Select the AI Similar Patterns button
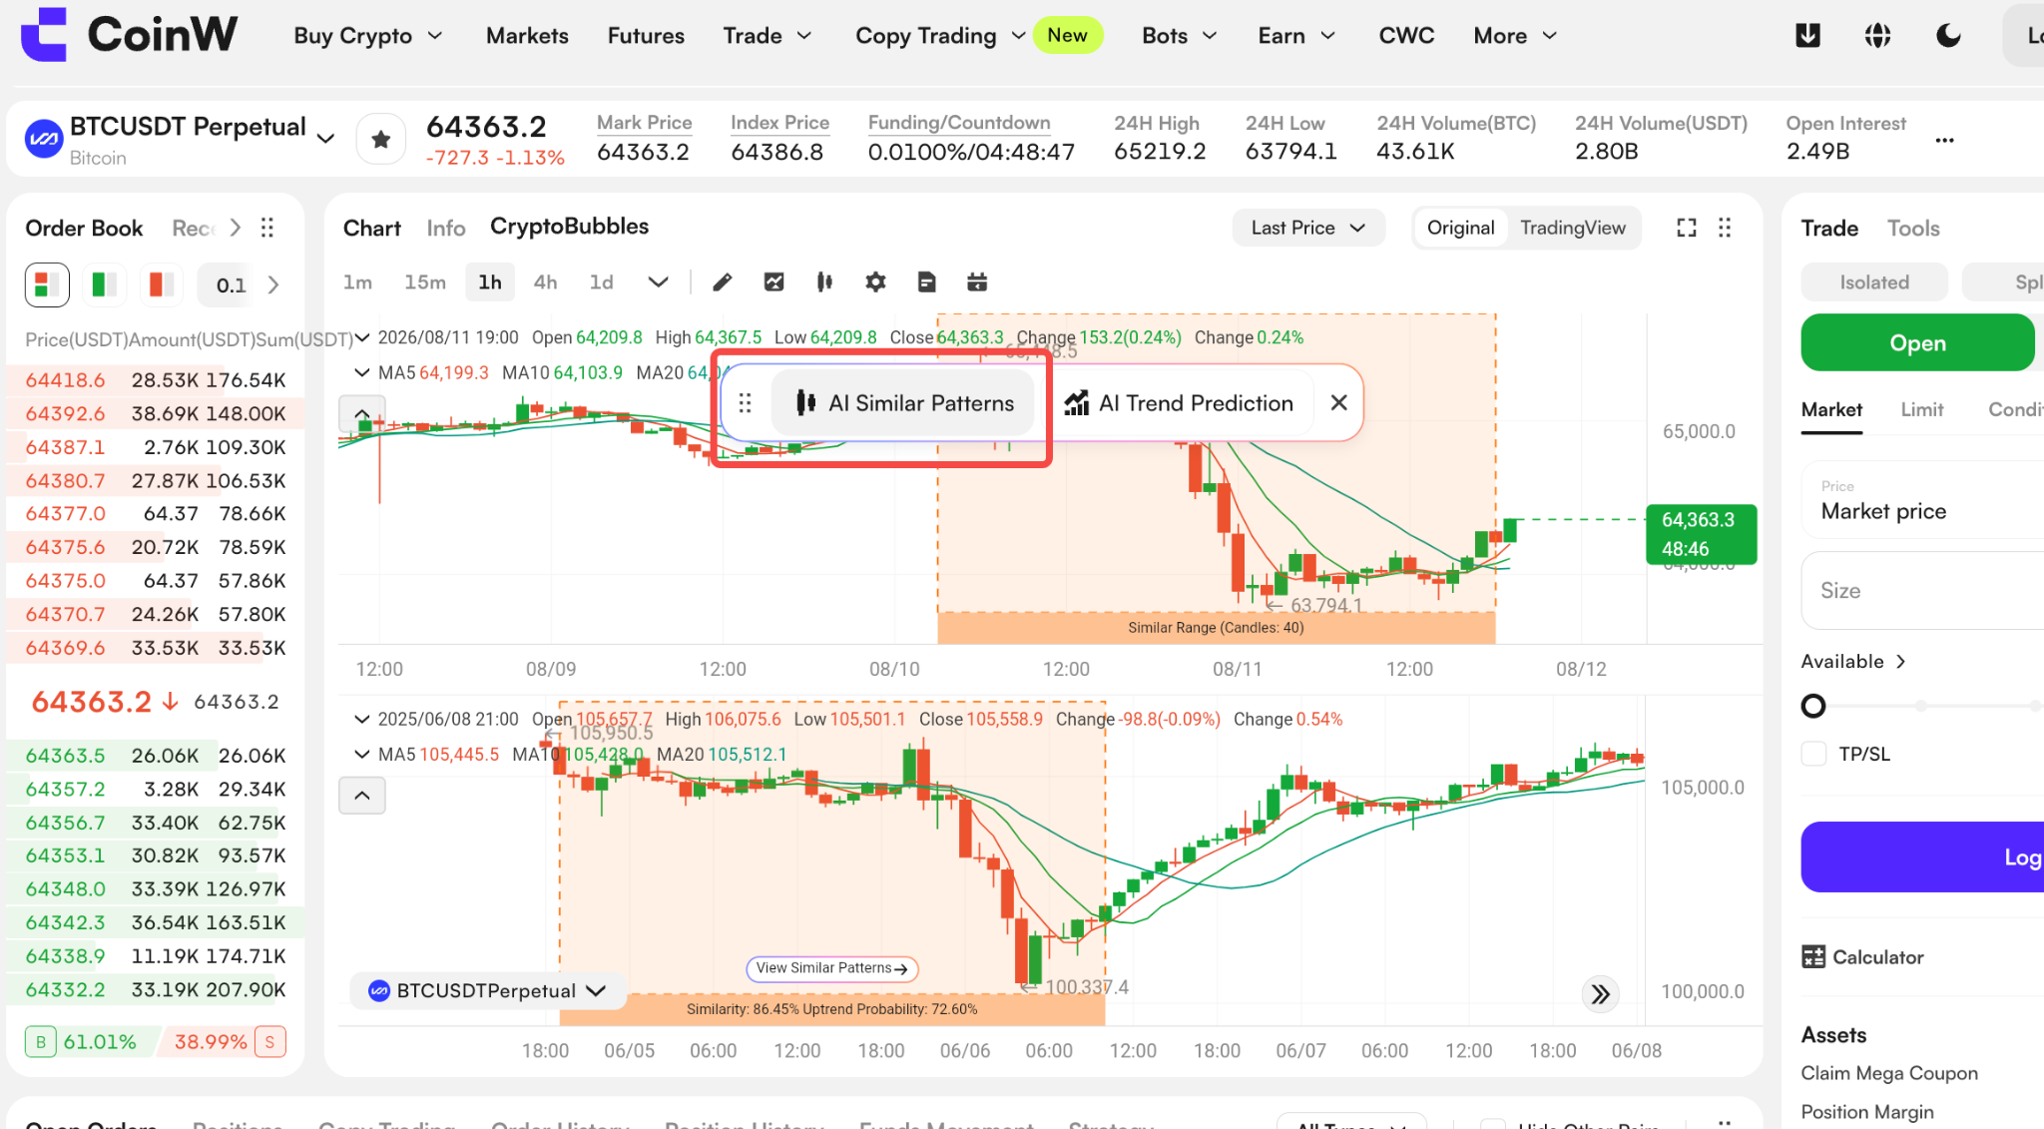 pos(903,403)
